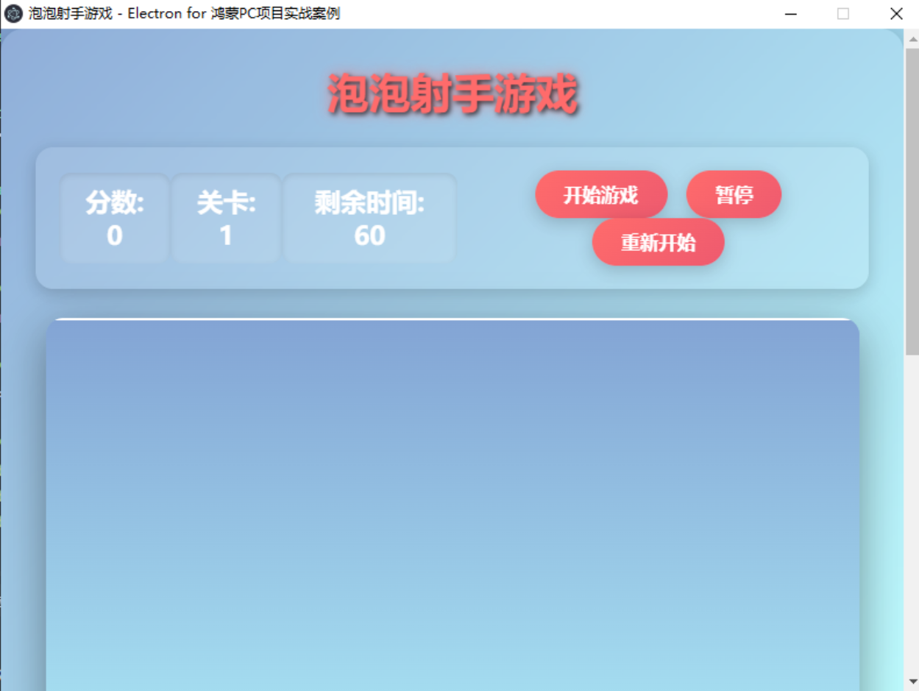Start the game with 开始游戏 button
Viewport: 919px width, 691px height.
pos(601,194)
